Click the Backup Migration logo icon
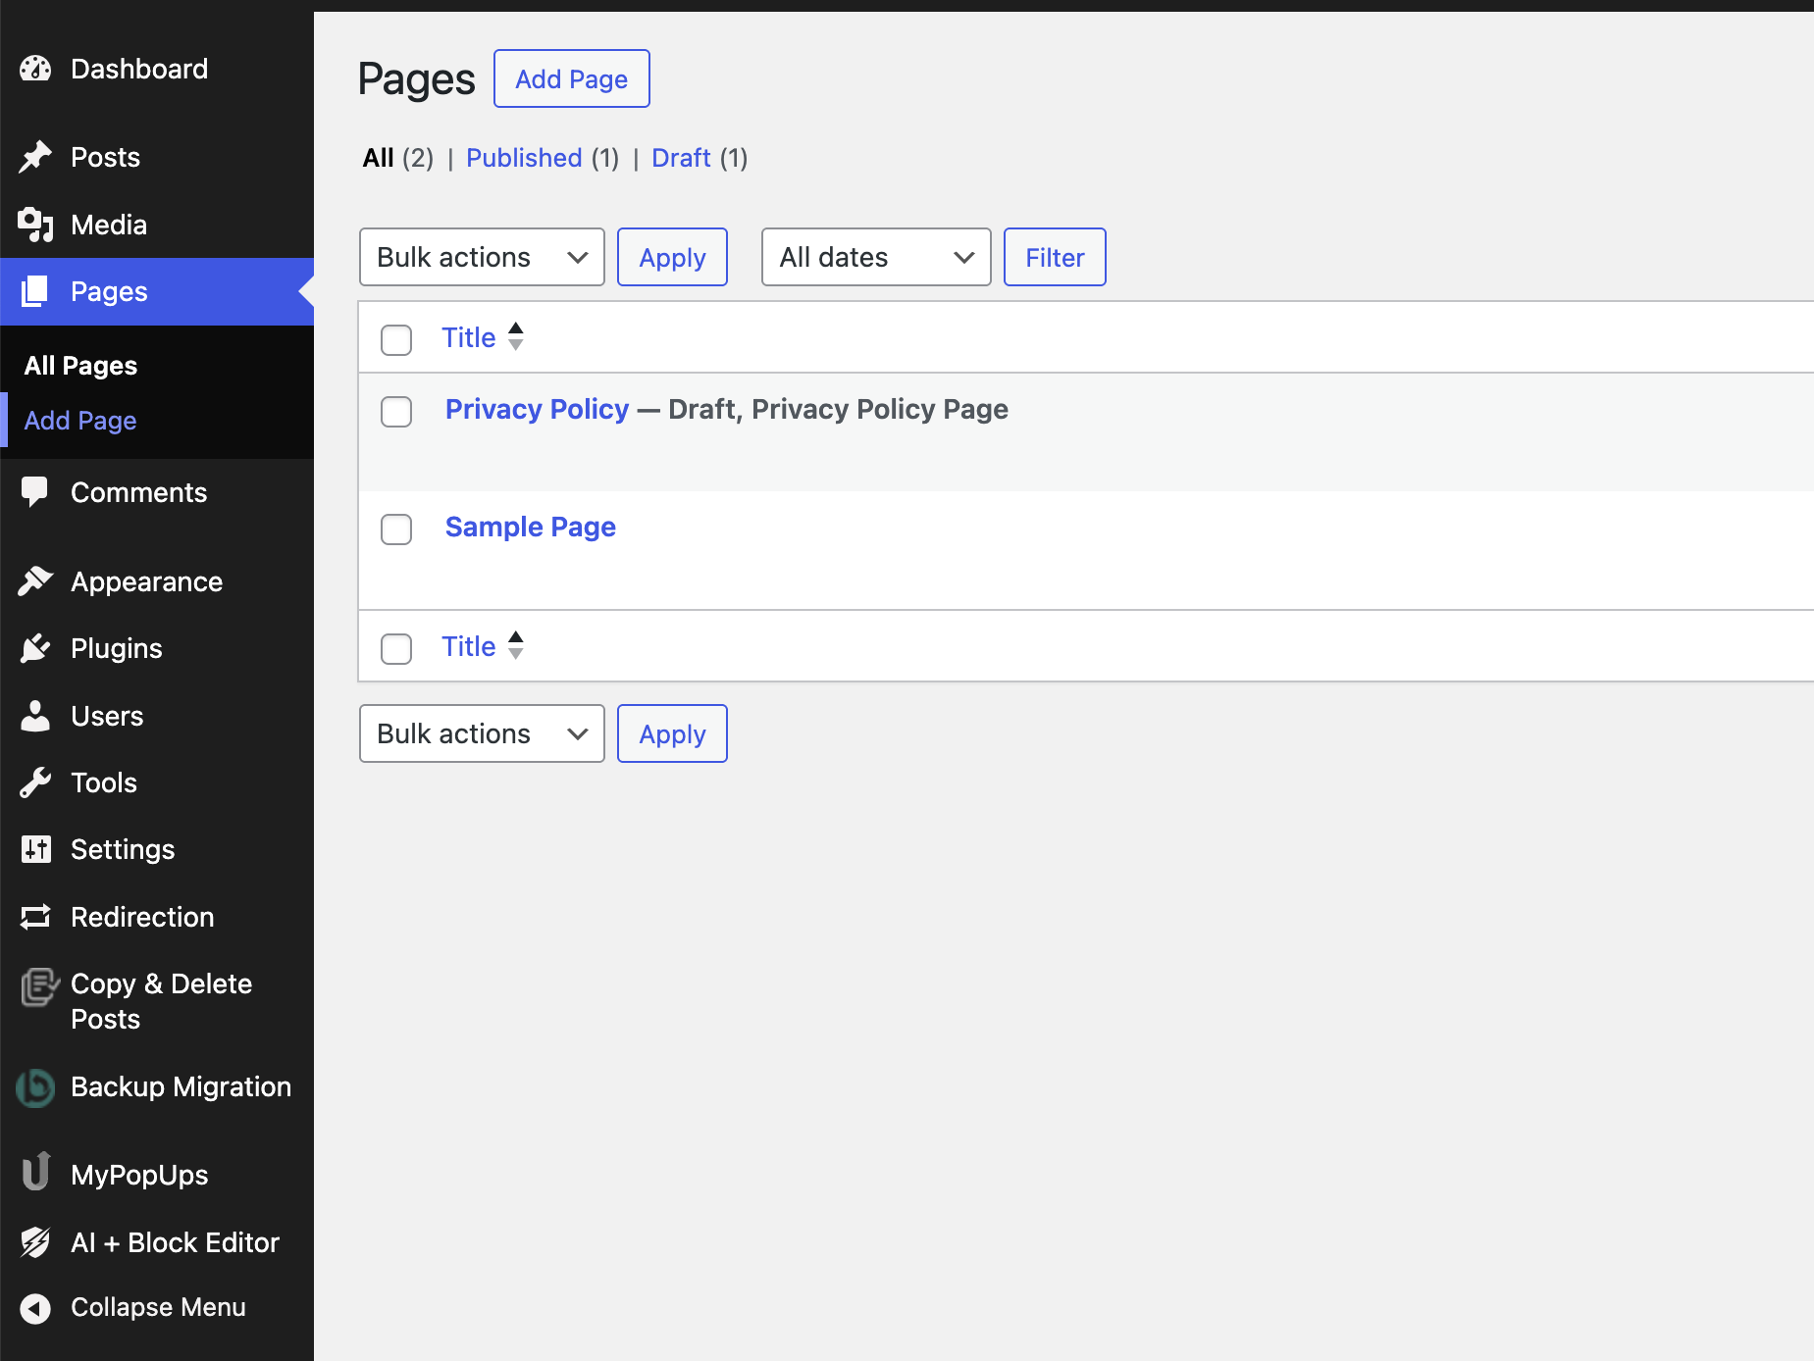 pyautogui.click(x=35, y=1087)
